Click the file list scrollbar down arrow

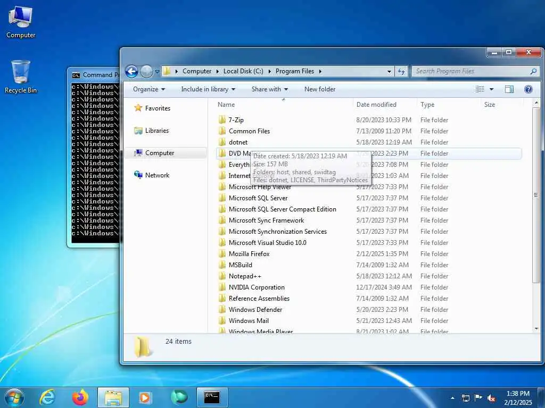(x=536, y=329)
